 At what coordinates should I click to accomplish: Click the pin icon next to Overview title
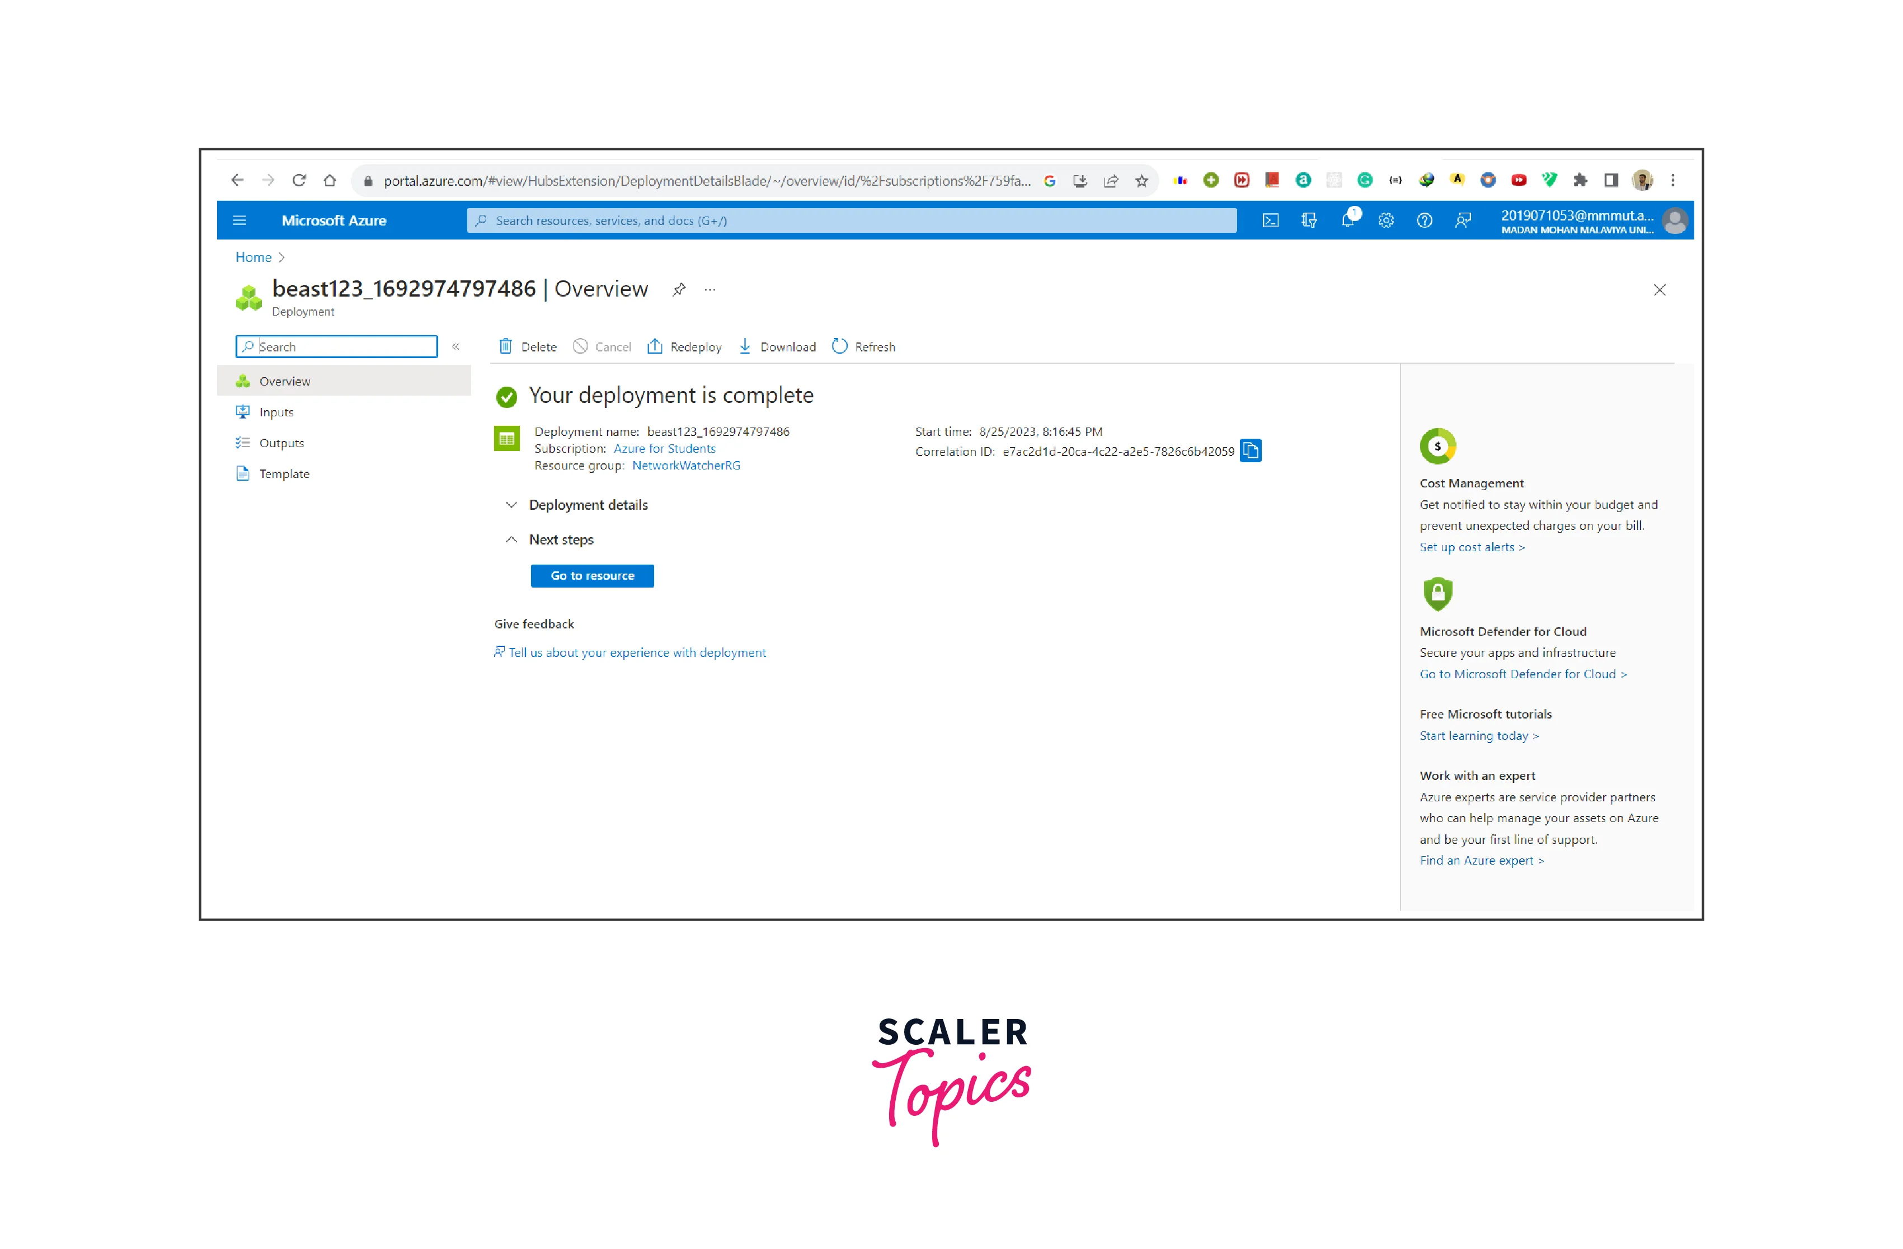679,290
